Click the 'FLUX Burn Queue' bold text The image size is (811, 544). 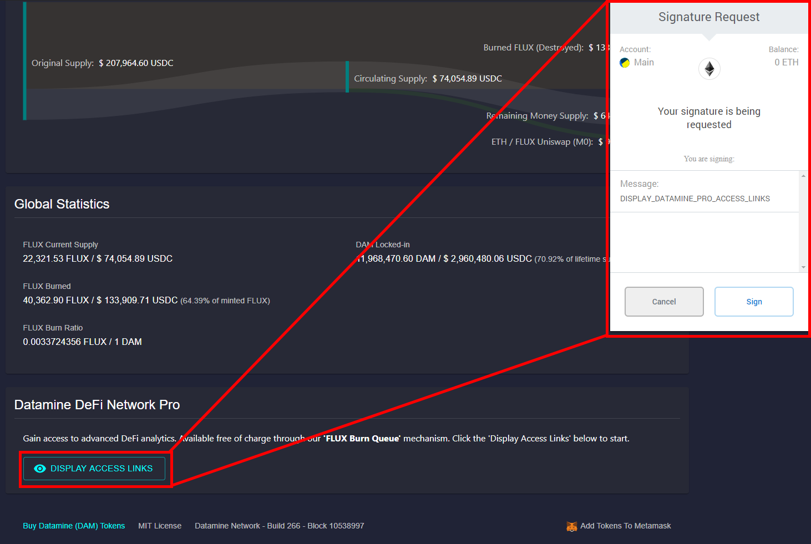[x=362, y=439]
